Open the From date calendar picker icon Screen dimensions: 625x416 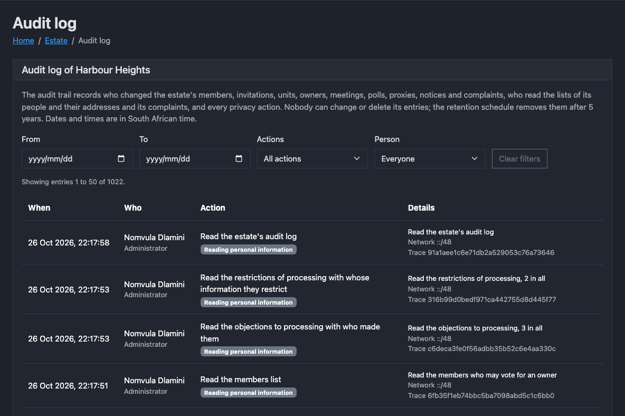121,158
